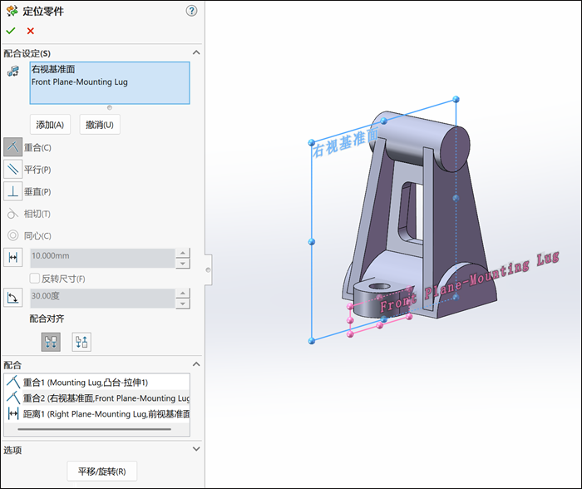Image resolution: width=582 pixels, height=489 pixels.
Task: Enable the 反转尺寸 checkbox
Action: (x=35, y=279)
